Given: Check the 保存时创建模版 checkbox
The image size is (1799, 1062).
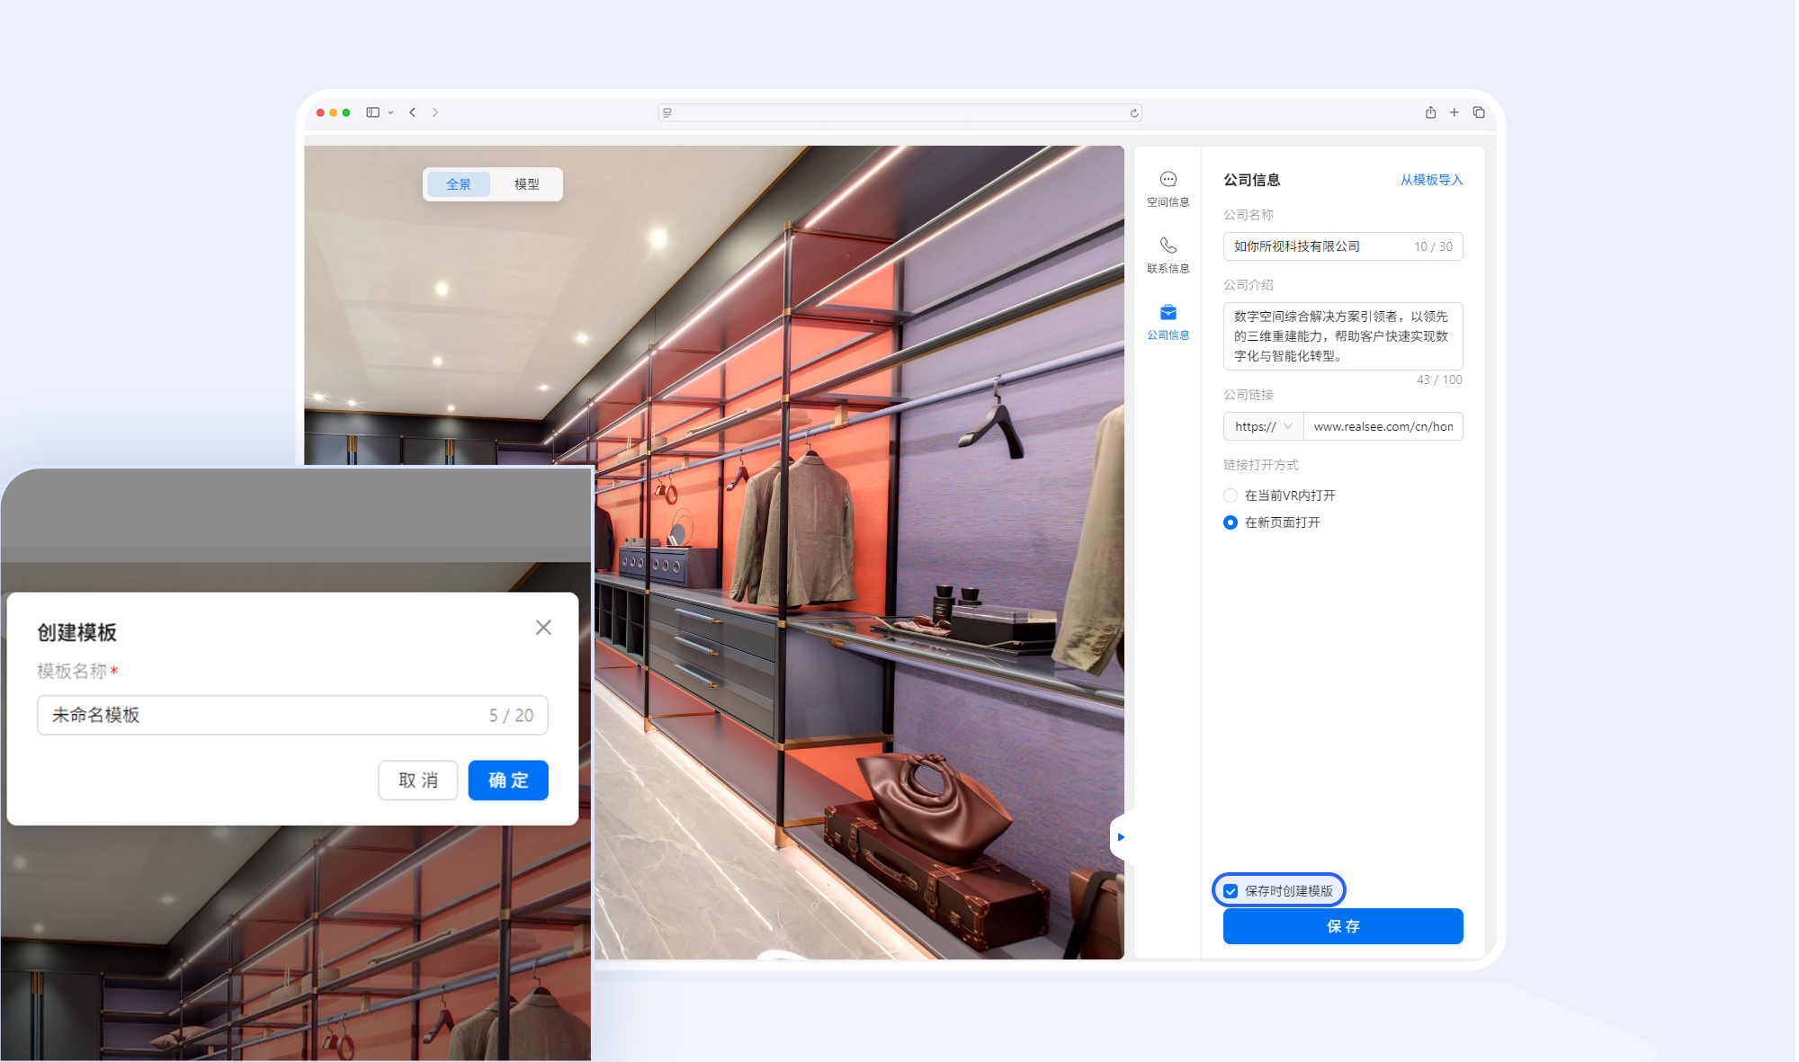Looking at the screenshot, I should tap(1231, 891).
